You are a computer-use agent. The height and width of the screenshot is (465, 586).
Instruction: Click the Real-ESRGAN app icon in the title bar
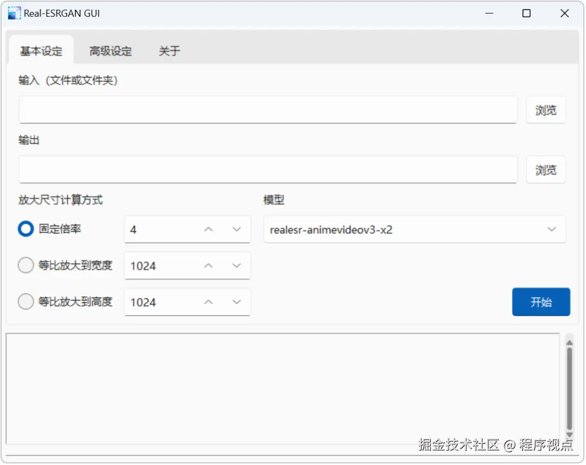(13, 12)
